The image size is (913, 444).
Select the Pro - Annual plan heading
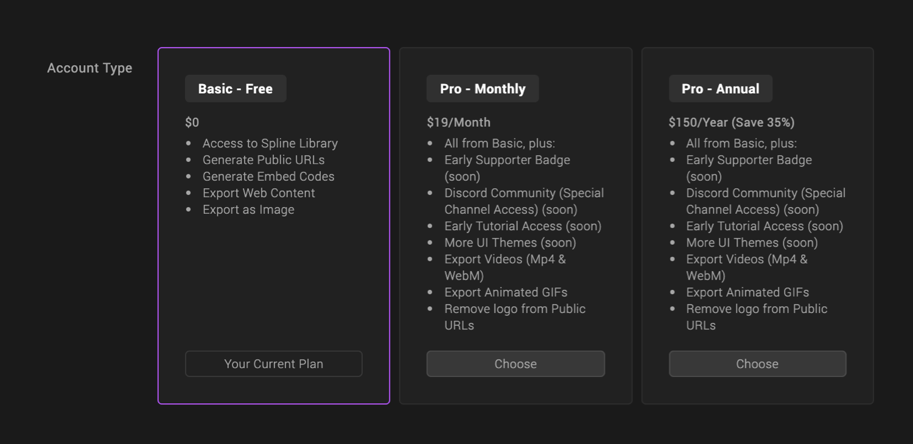[720, 89]
